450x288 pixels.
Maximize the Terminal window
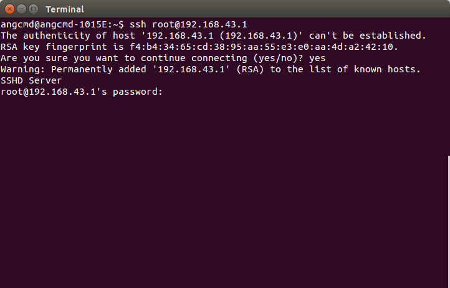point(33,9)
